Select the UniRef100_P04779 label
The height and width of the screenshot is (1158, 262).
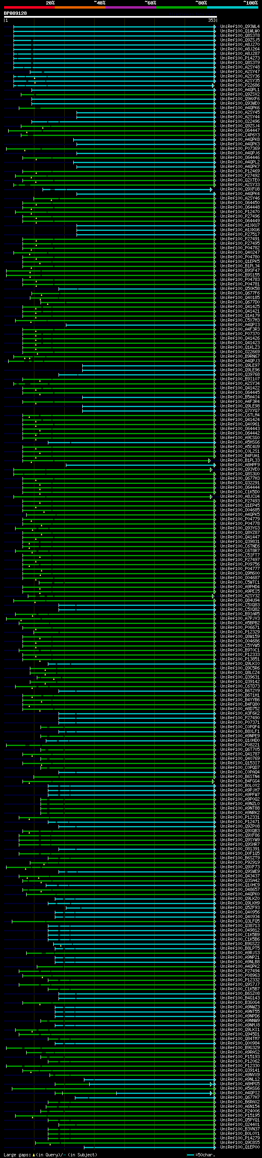coord(239,519)
